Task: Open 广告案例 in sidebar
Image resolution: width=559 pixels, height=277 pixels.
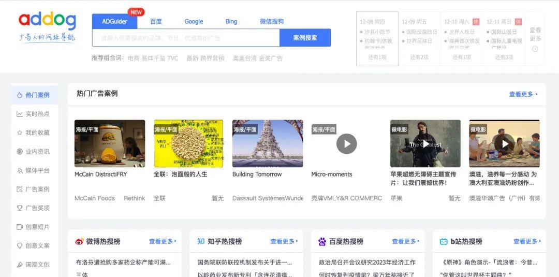Action: (35, 189)
